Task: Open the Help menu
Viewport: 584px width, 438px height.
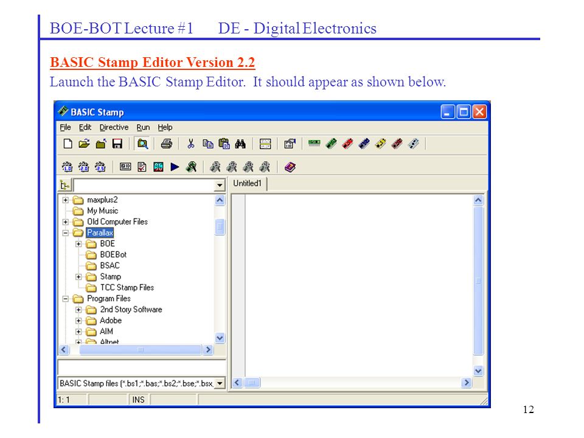Action: coord(165,127)
